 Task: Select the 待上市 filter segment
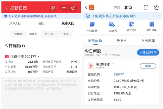click(49, 34)
